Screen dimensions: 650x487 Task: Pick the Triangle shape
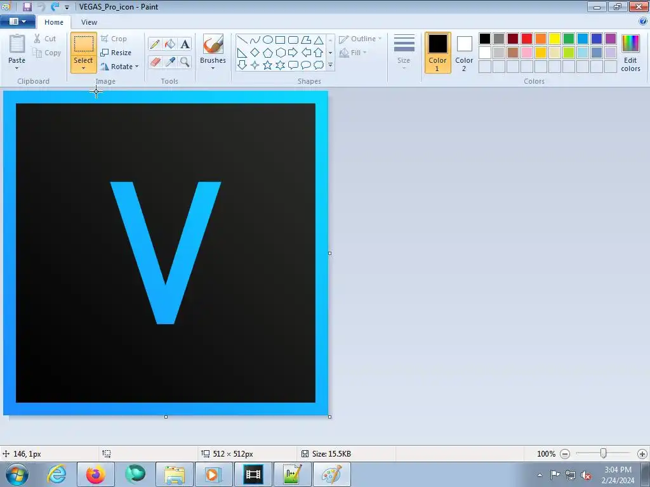coord(319,40)
